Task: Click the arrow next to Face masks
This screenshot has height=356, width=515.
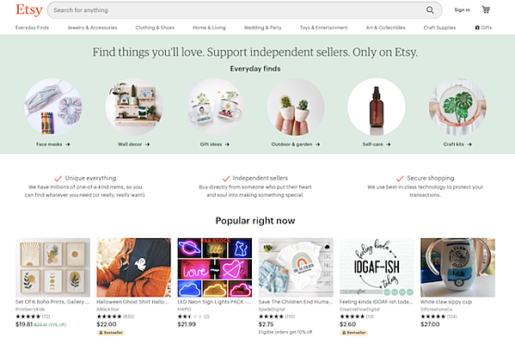Action: click(x=68, y=144)
